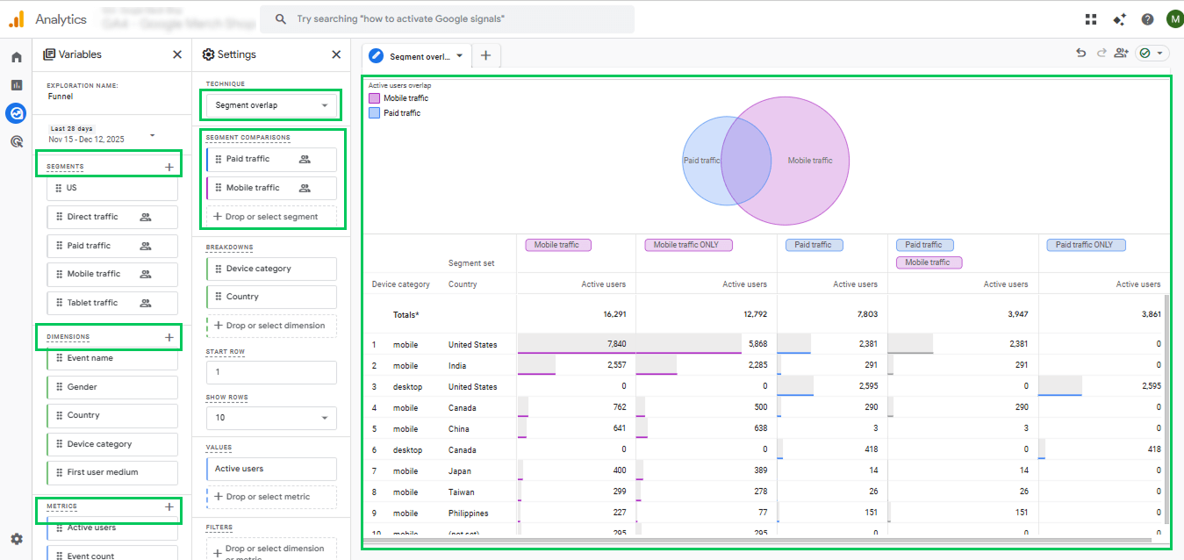
Task: Open Advertising icon in left sidebar
Action: click(x=17, y=141)
